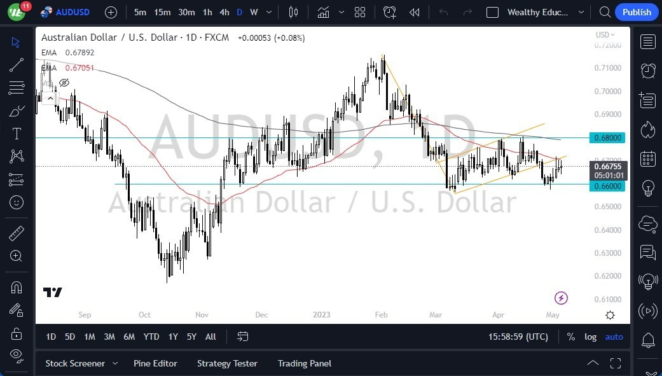
Task: Select the Trend Line tool
Action: 16,65
